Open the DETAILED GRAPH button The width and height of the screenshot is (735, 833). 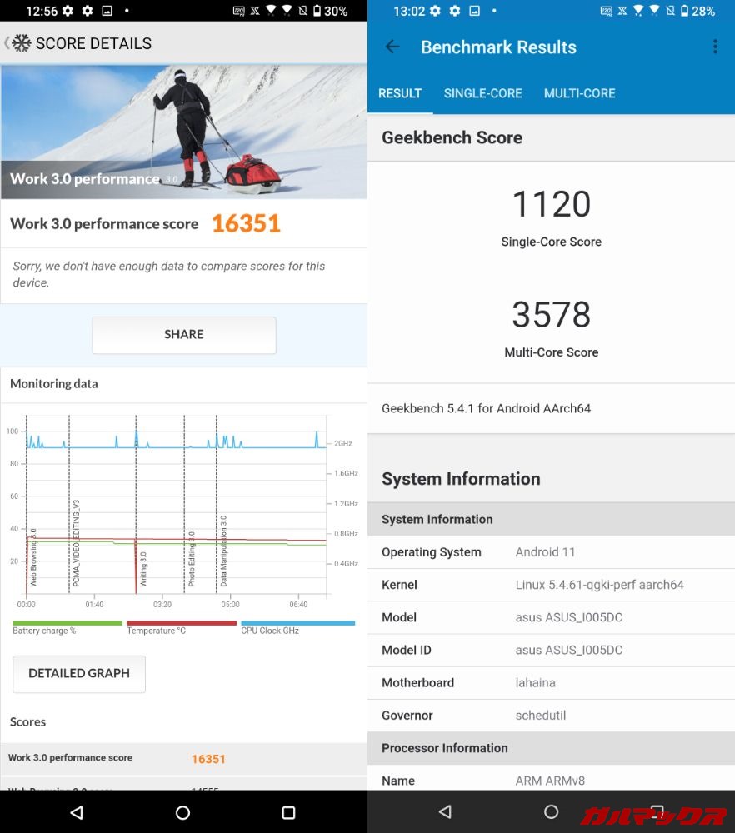tap(79, 673)
